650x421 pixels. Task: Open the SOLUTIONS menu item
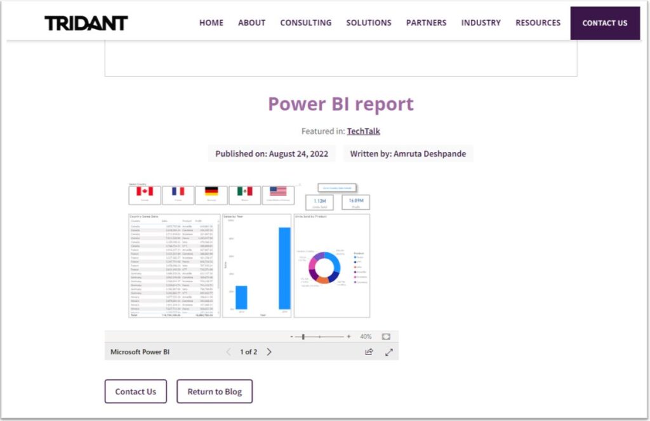(x=369, y=22)
